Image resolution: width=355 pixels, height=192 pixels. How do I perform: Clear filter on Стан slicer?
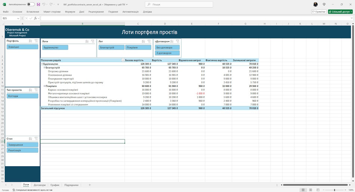36,139
